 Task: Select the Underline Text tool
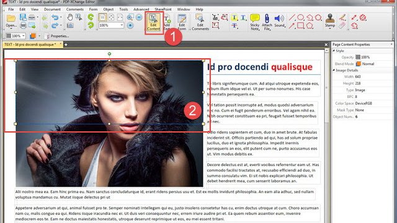(x=243, y=17)
